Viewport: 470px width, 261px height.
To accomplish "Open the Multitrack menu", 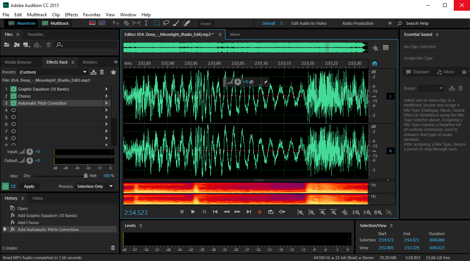I will (x=37, y=15).
